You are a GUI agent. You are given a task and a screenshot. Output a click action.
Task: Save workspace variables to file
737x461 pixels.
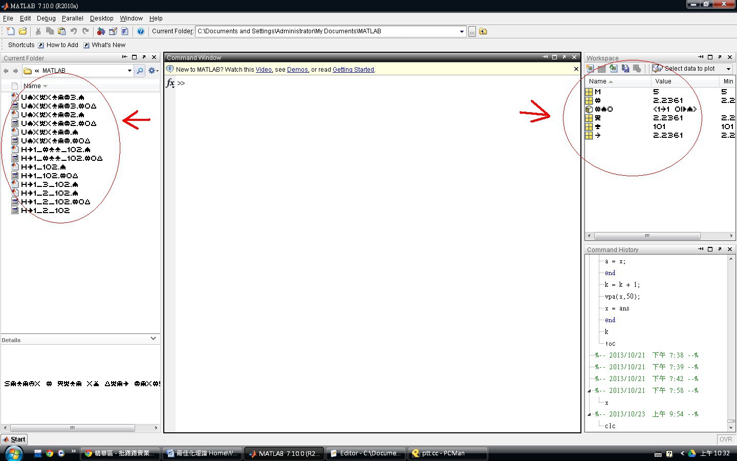coord(625,68)
